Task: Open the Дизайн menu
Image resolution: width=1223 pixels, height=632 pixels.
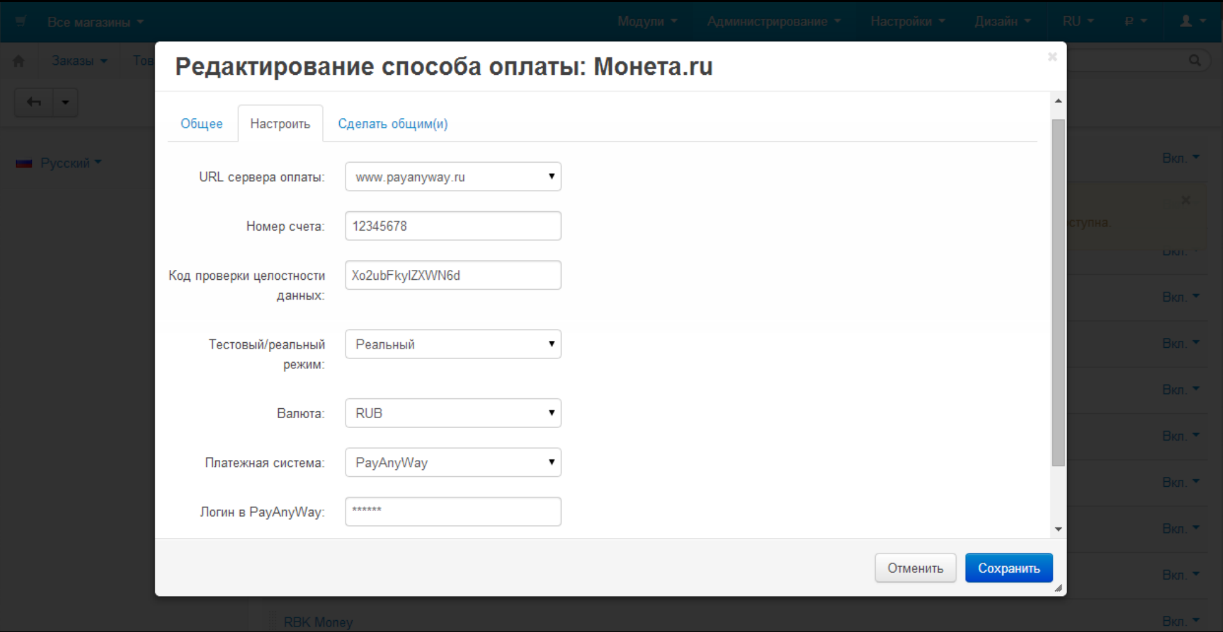Action: (x=1002, y=21)
